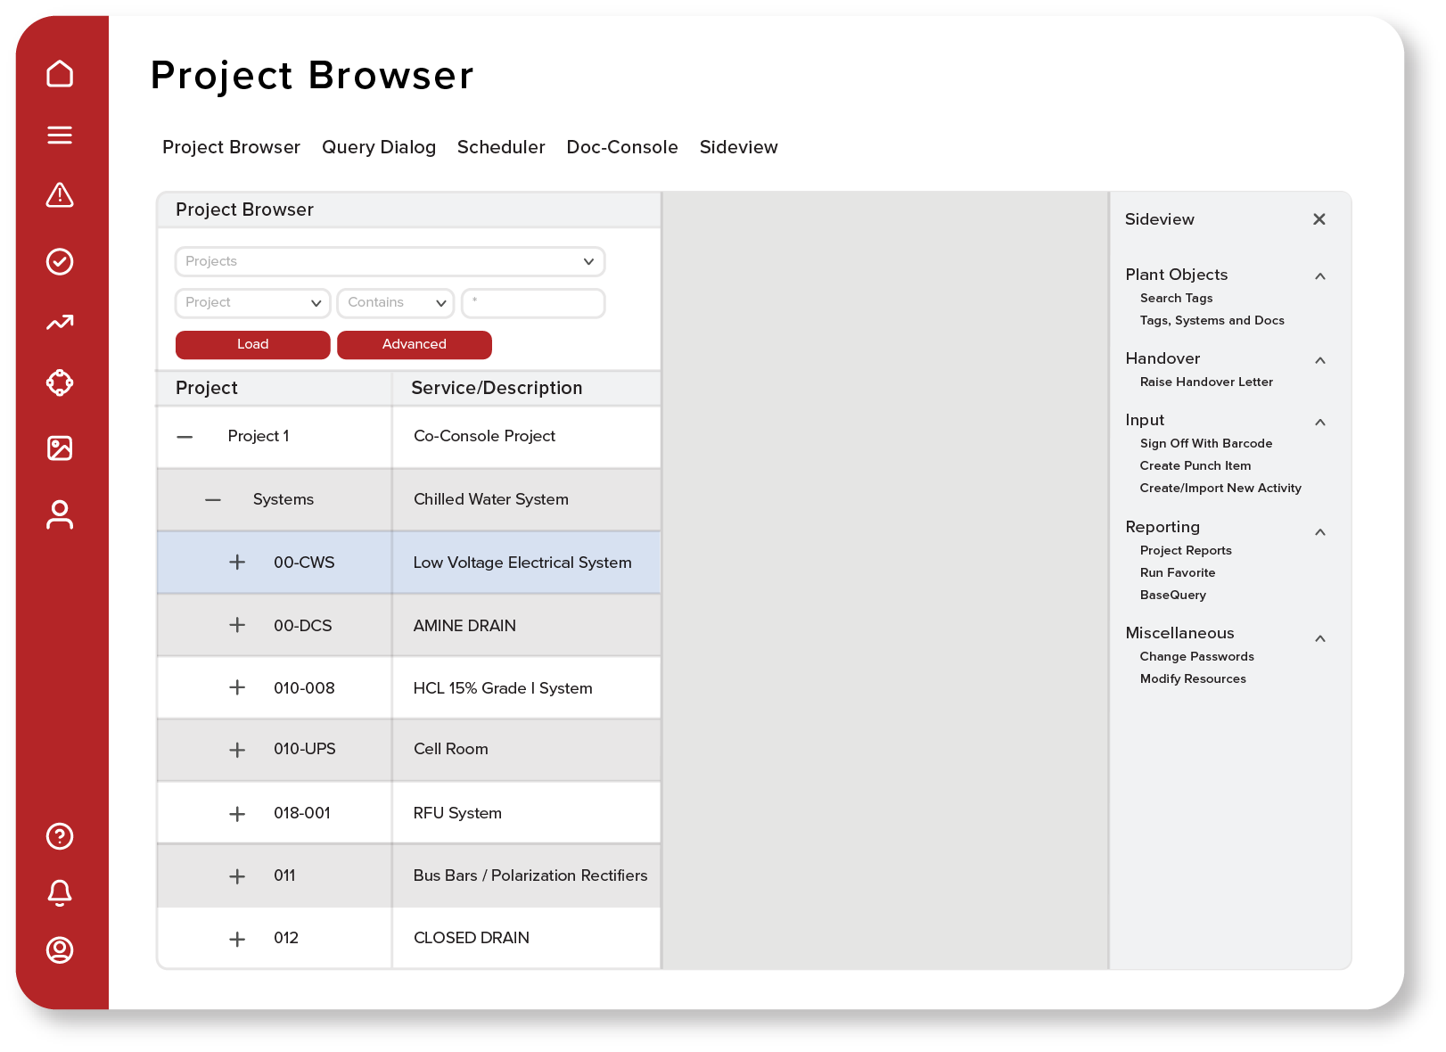
Task: Click the notifications bell icon
Action: click(x=60, y=892)
